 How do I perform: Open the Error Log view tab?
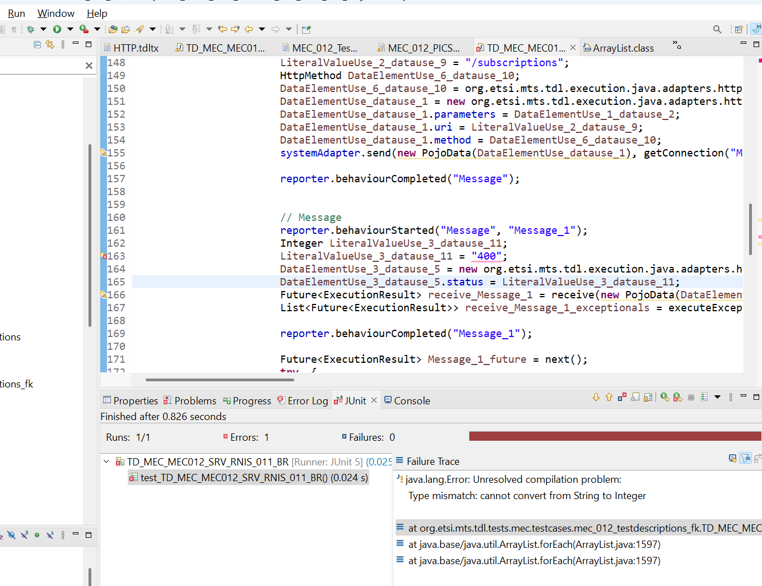303,400
